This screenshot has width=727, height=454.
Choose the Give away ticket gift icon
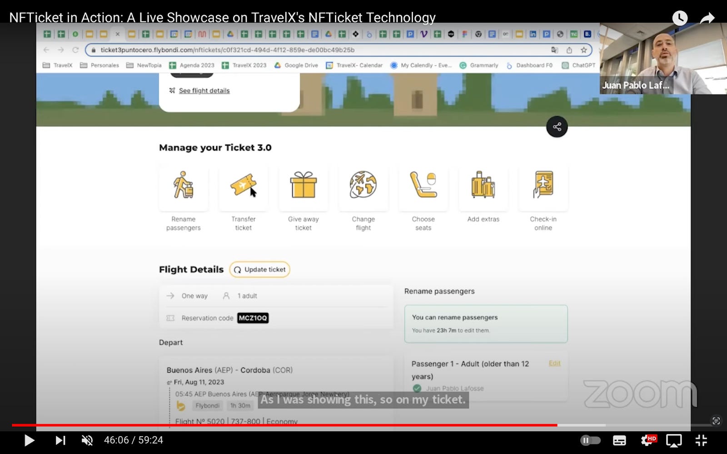point(304,189)
